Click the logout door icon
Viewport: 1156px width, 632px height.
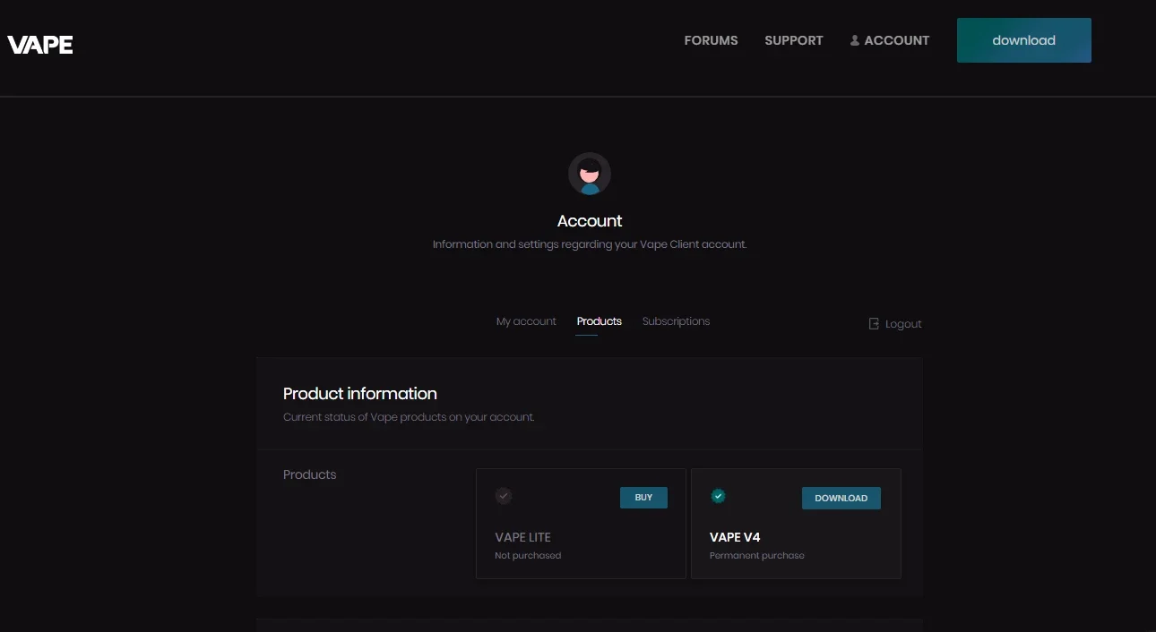point(874,324)
